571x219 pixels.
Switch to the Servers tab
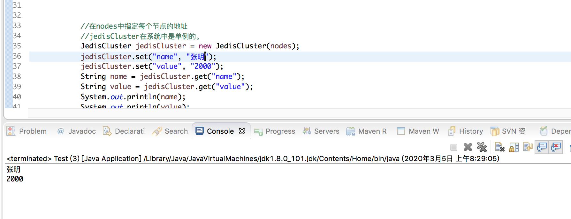pos(321,131)
